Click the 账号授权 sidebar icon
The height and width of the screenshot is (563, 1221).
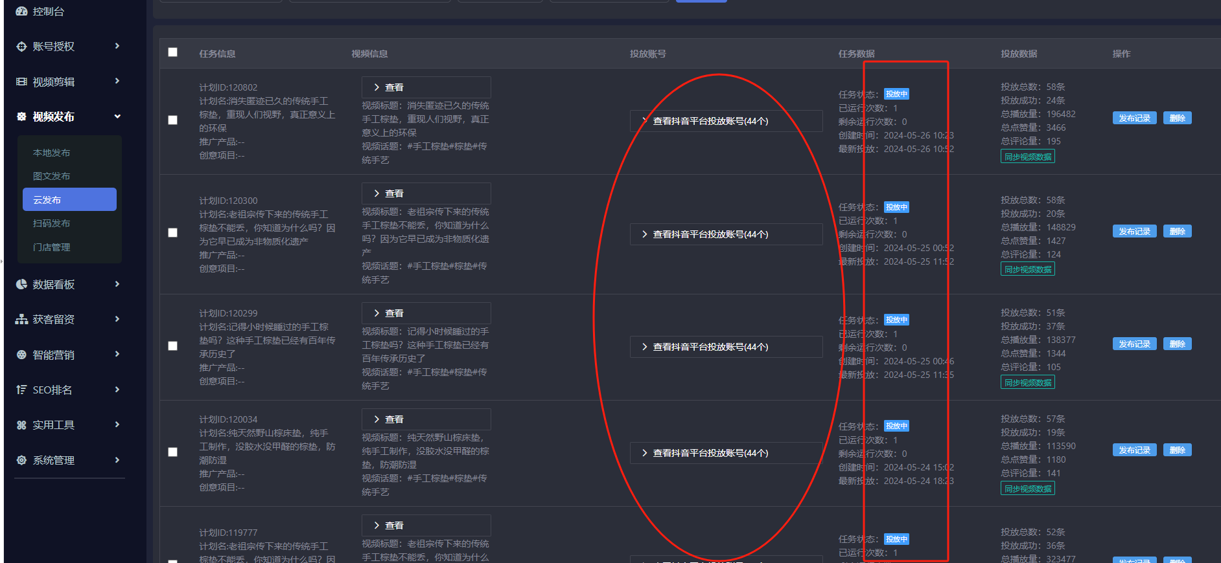pos(21,47)
